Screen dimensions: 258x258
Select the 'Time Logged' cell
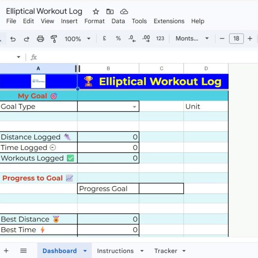click(x=39, y=147)
